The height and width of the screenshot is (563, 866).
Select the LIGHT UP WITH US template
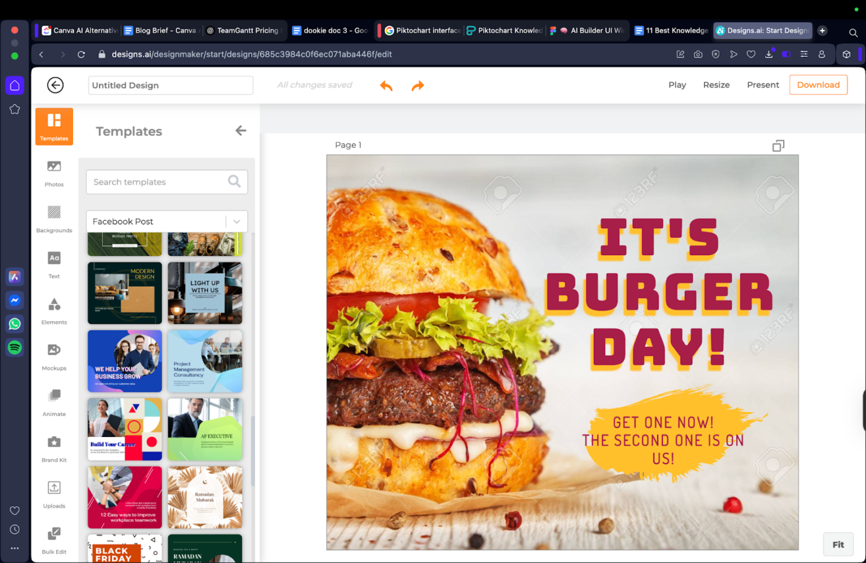(205, 293)
